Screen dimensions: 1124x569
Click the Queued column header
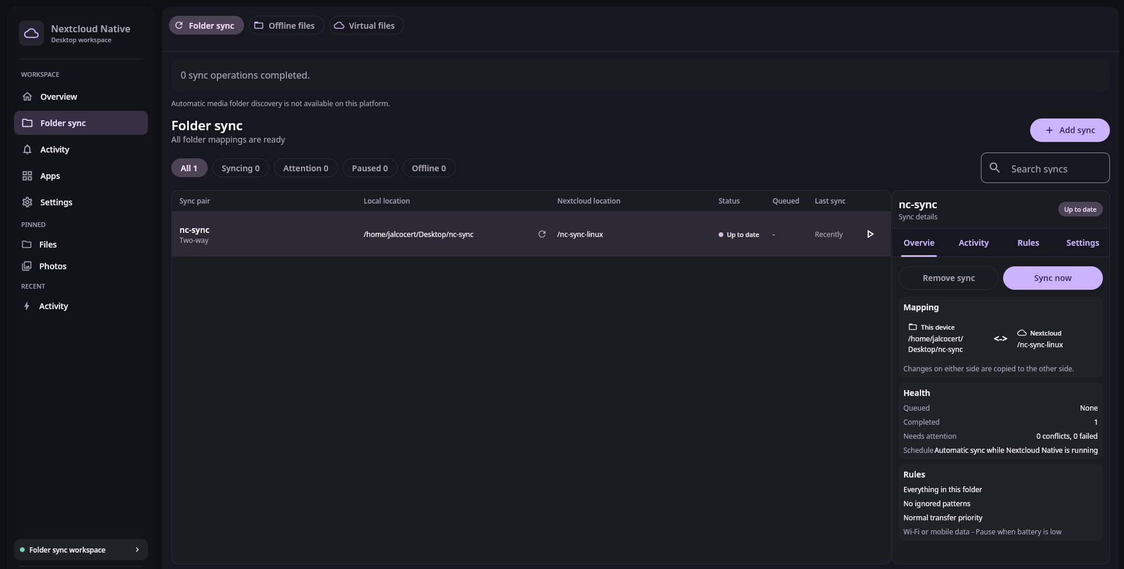786,201
